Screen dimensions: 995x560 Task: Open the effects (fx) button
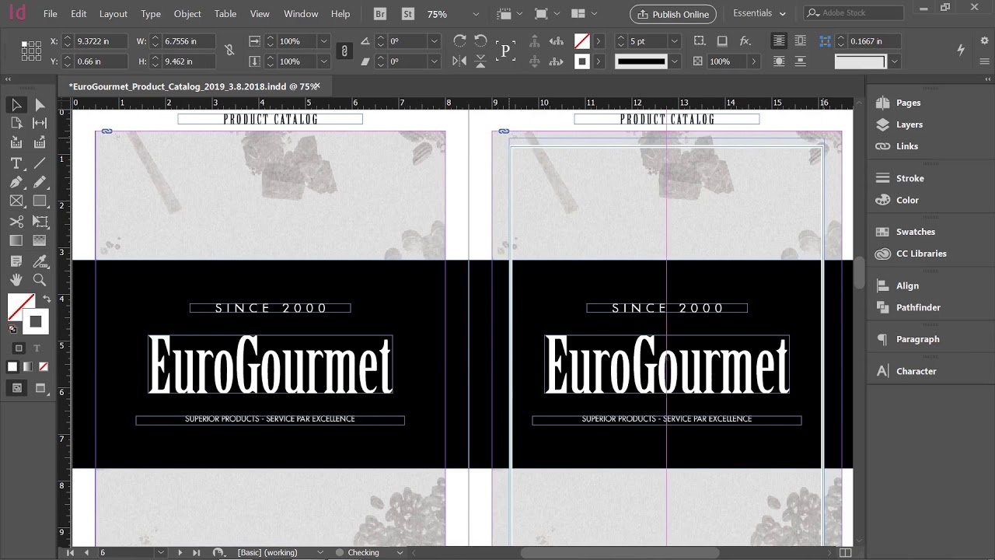click(745, 41)
